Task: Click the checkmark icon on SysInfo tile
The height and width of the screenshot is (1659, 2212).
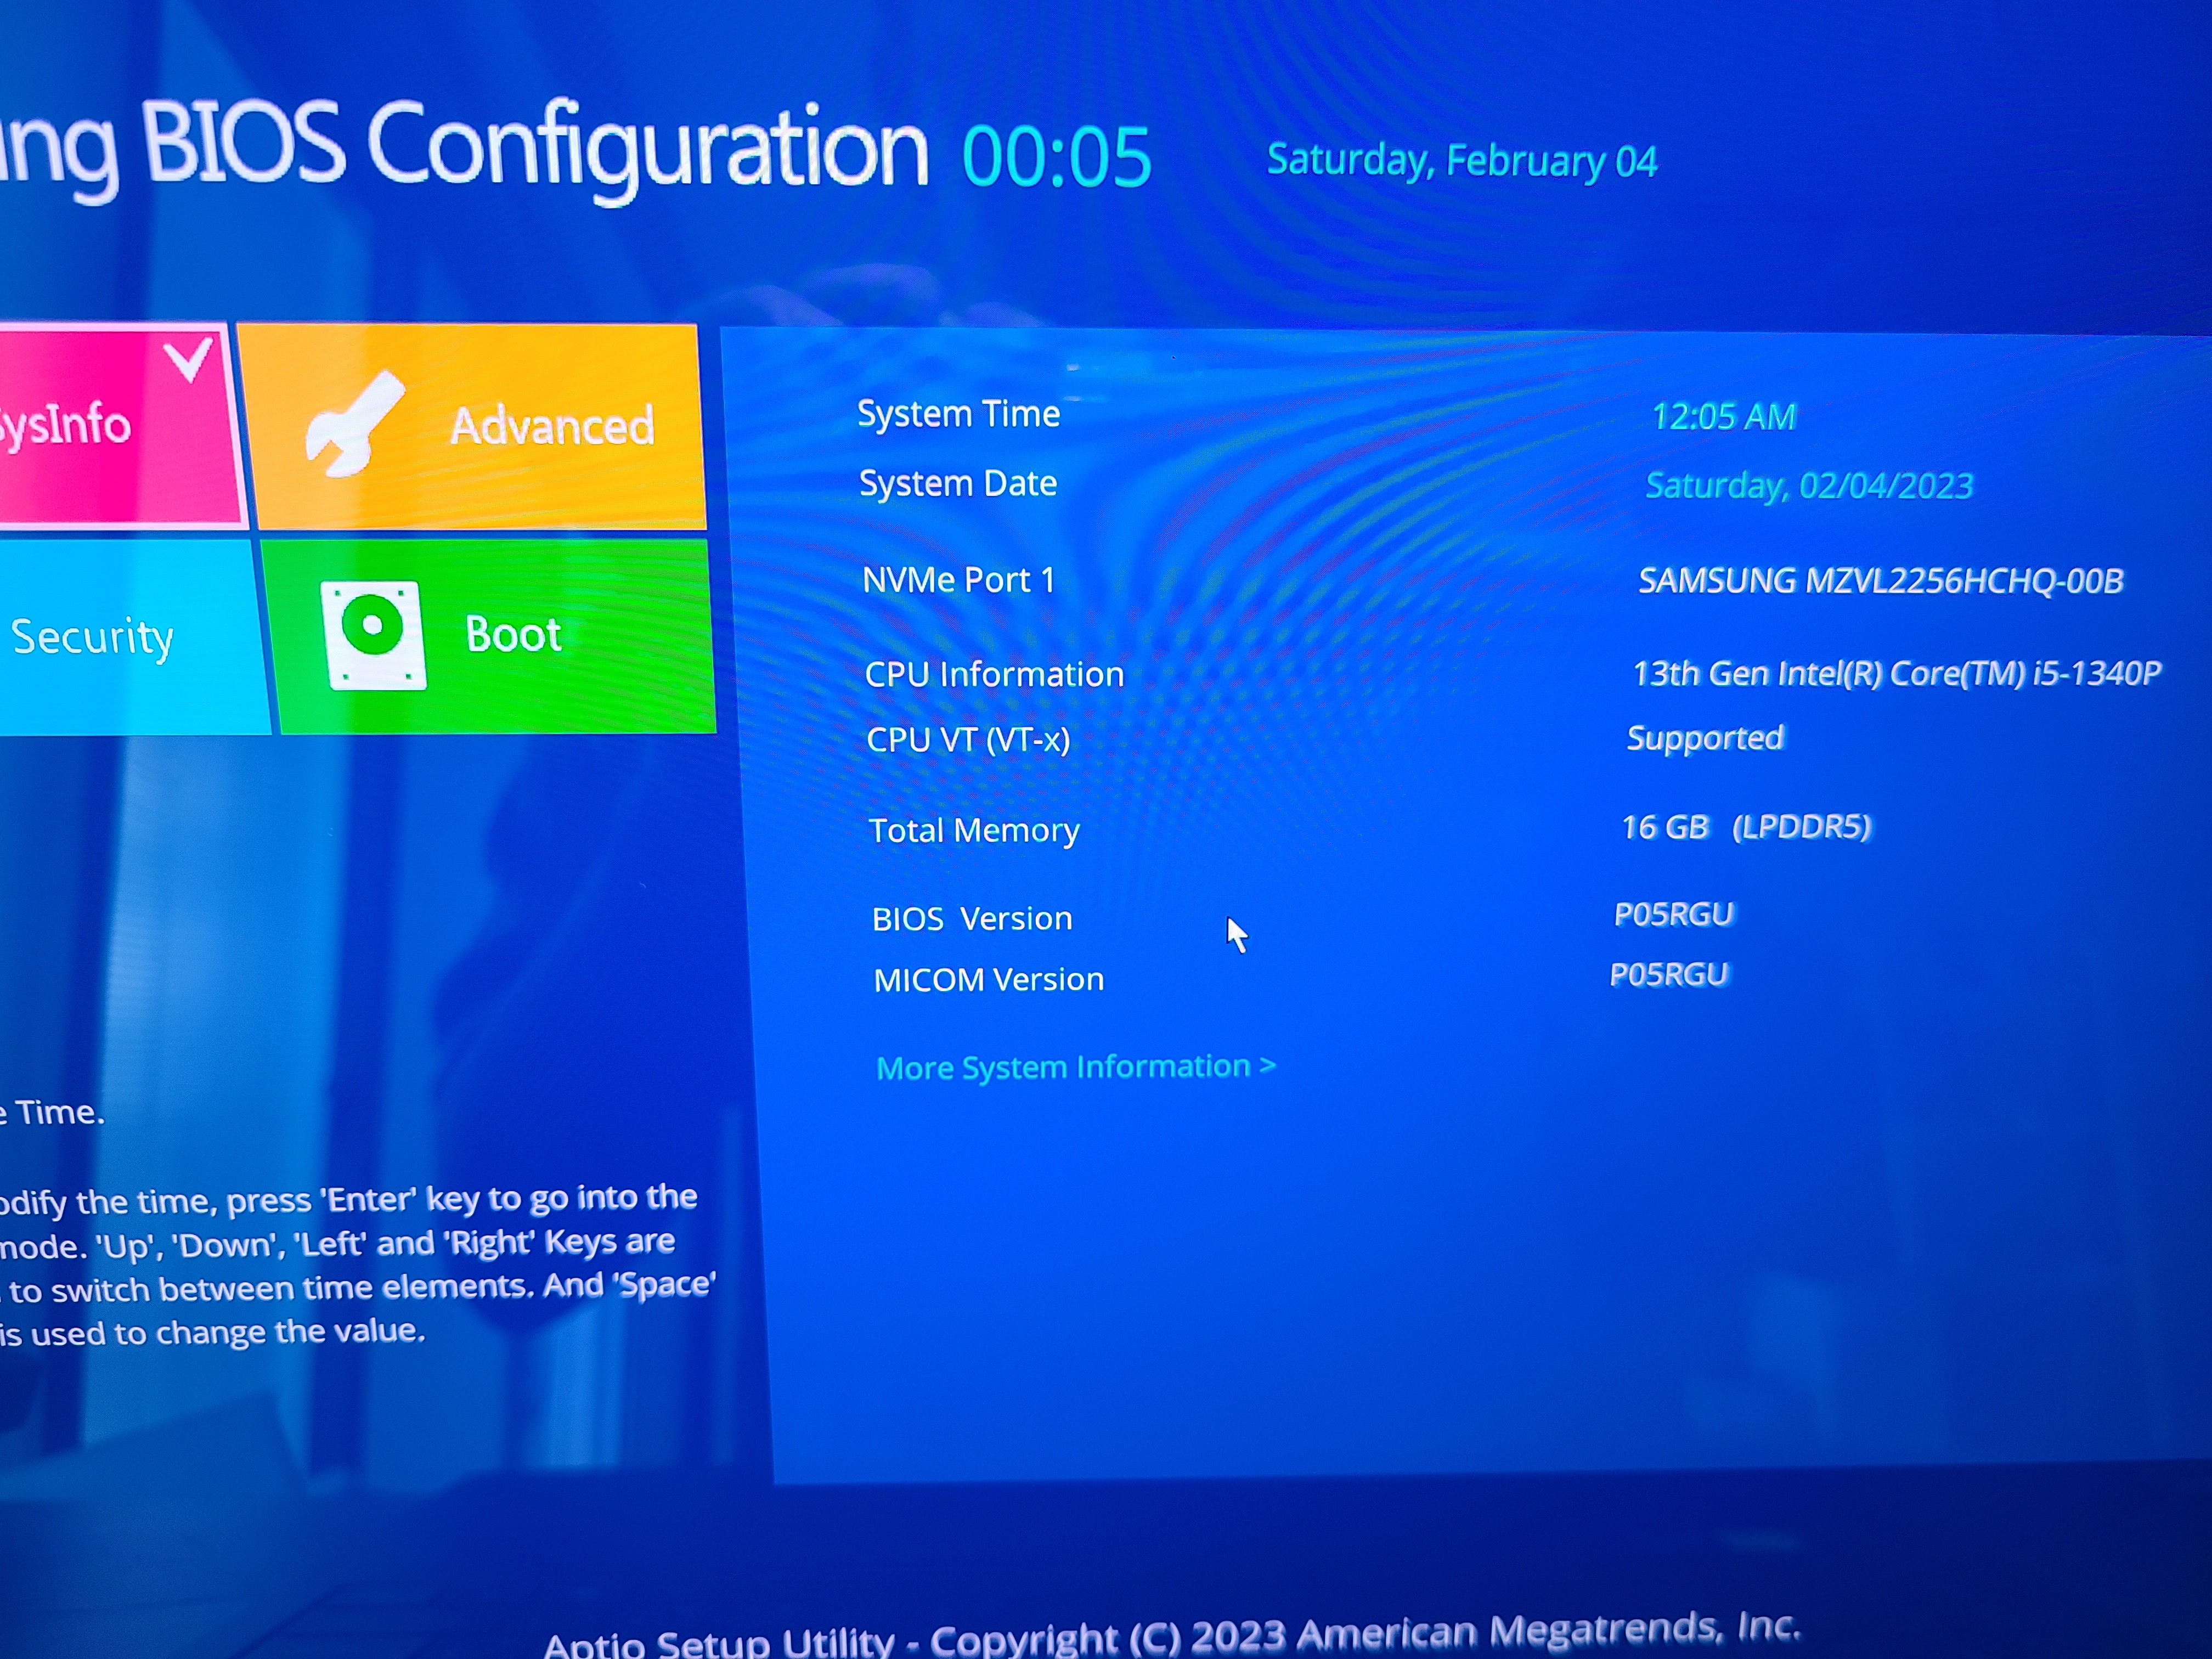Action: click(188, 360)
